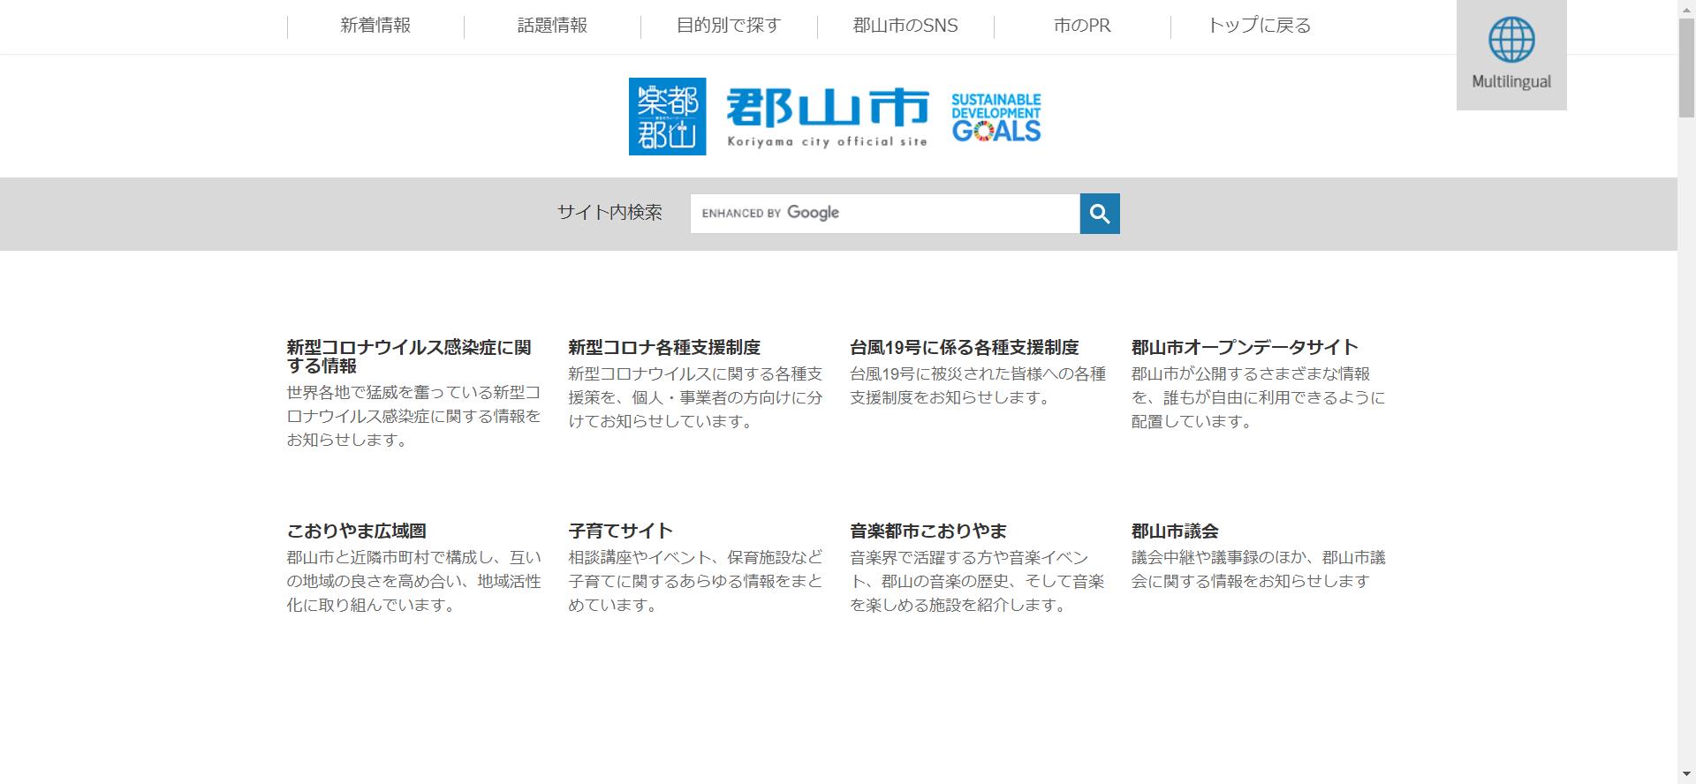Select the 話題情報 navigation item
The width and height of the screenshot is (1696, 784).
552,26
